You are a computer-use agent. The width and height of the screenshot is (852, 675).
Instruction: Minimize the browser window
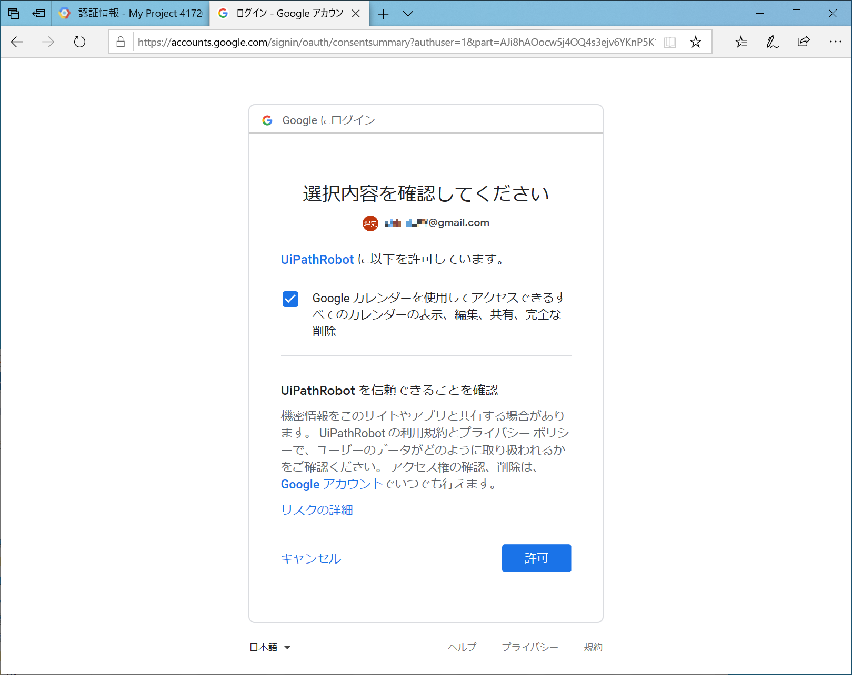(760, 14)
